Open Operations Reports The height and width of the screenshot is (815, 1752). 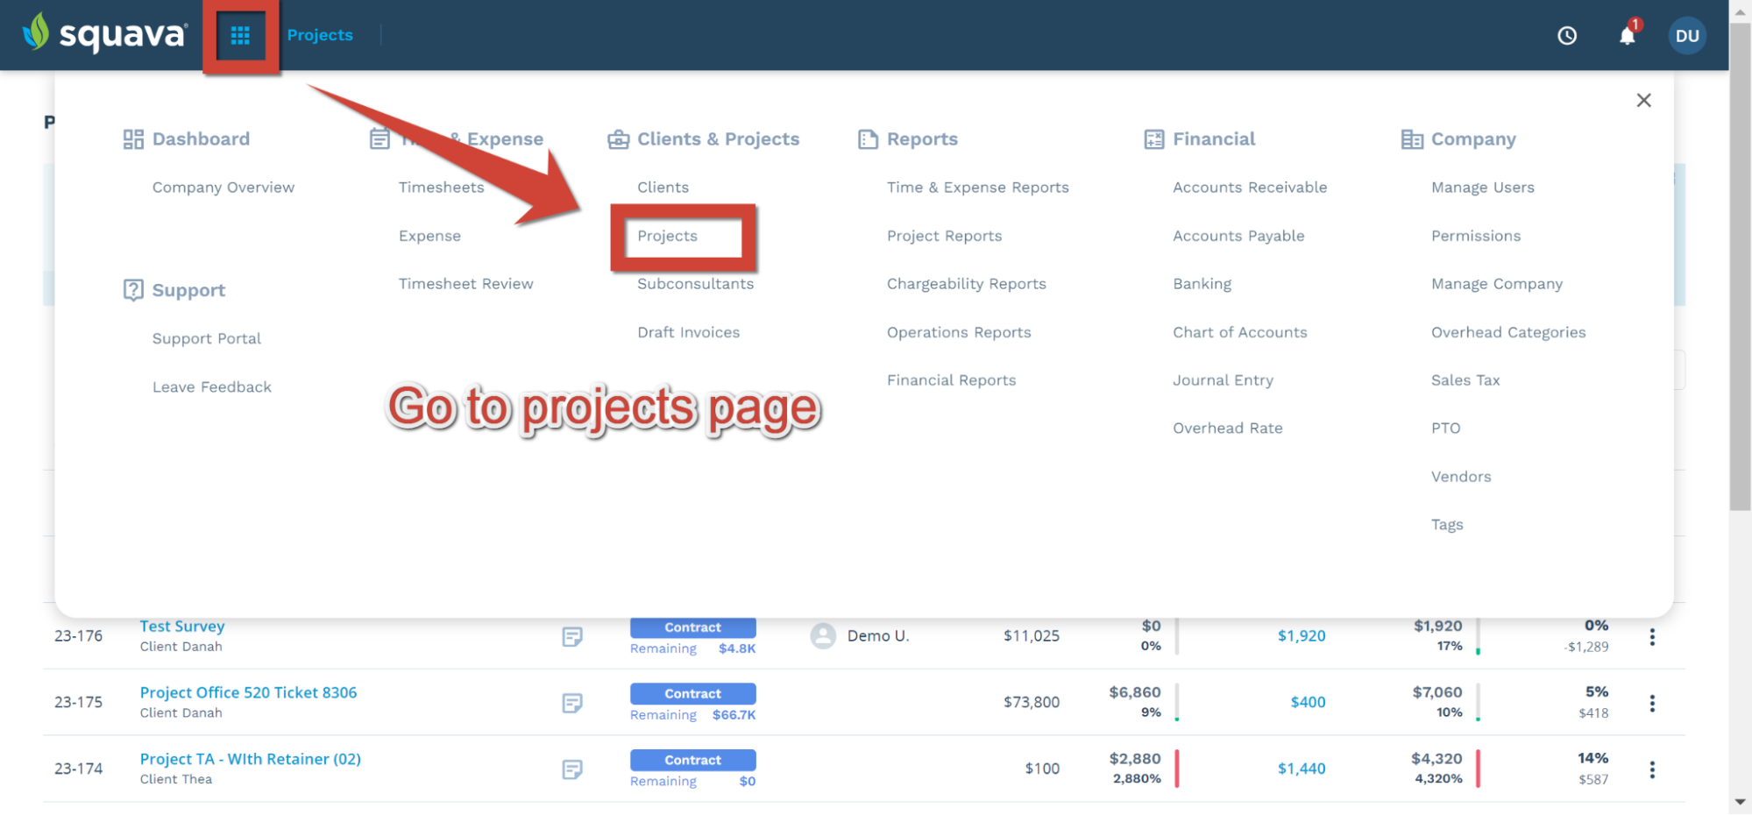click(959, 332)
